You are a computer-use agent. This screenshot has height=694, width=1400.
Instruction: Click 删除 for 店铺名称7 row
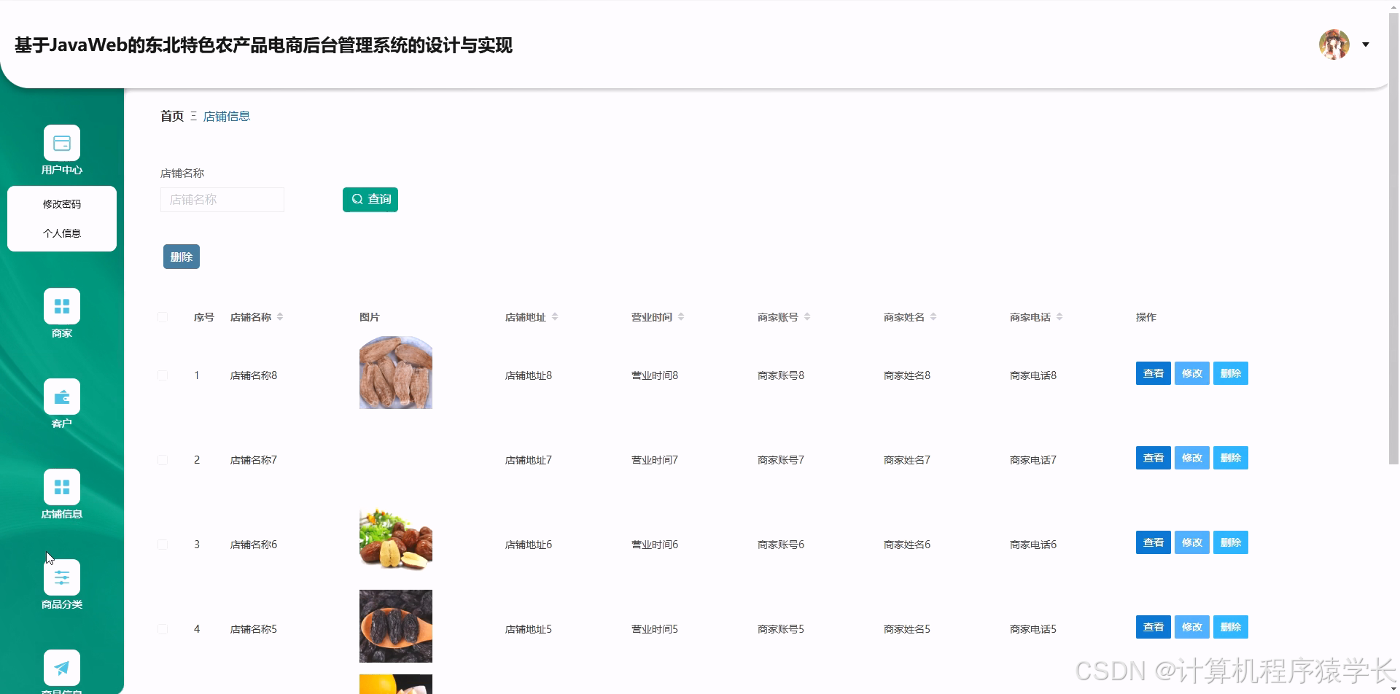click(1231, 458)
